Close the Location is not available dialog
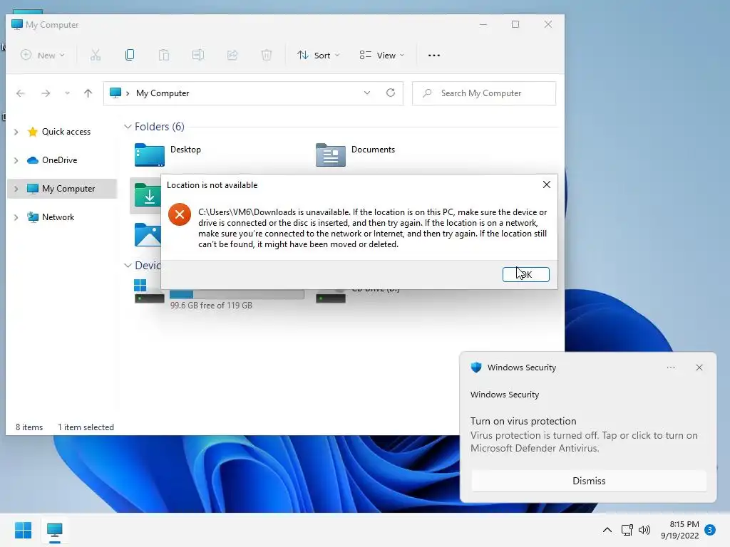 pos(547,184)
